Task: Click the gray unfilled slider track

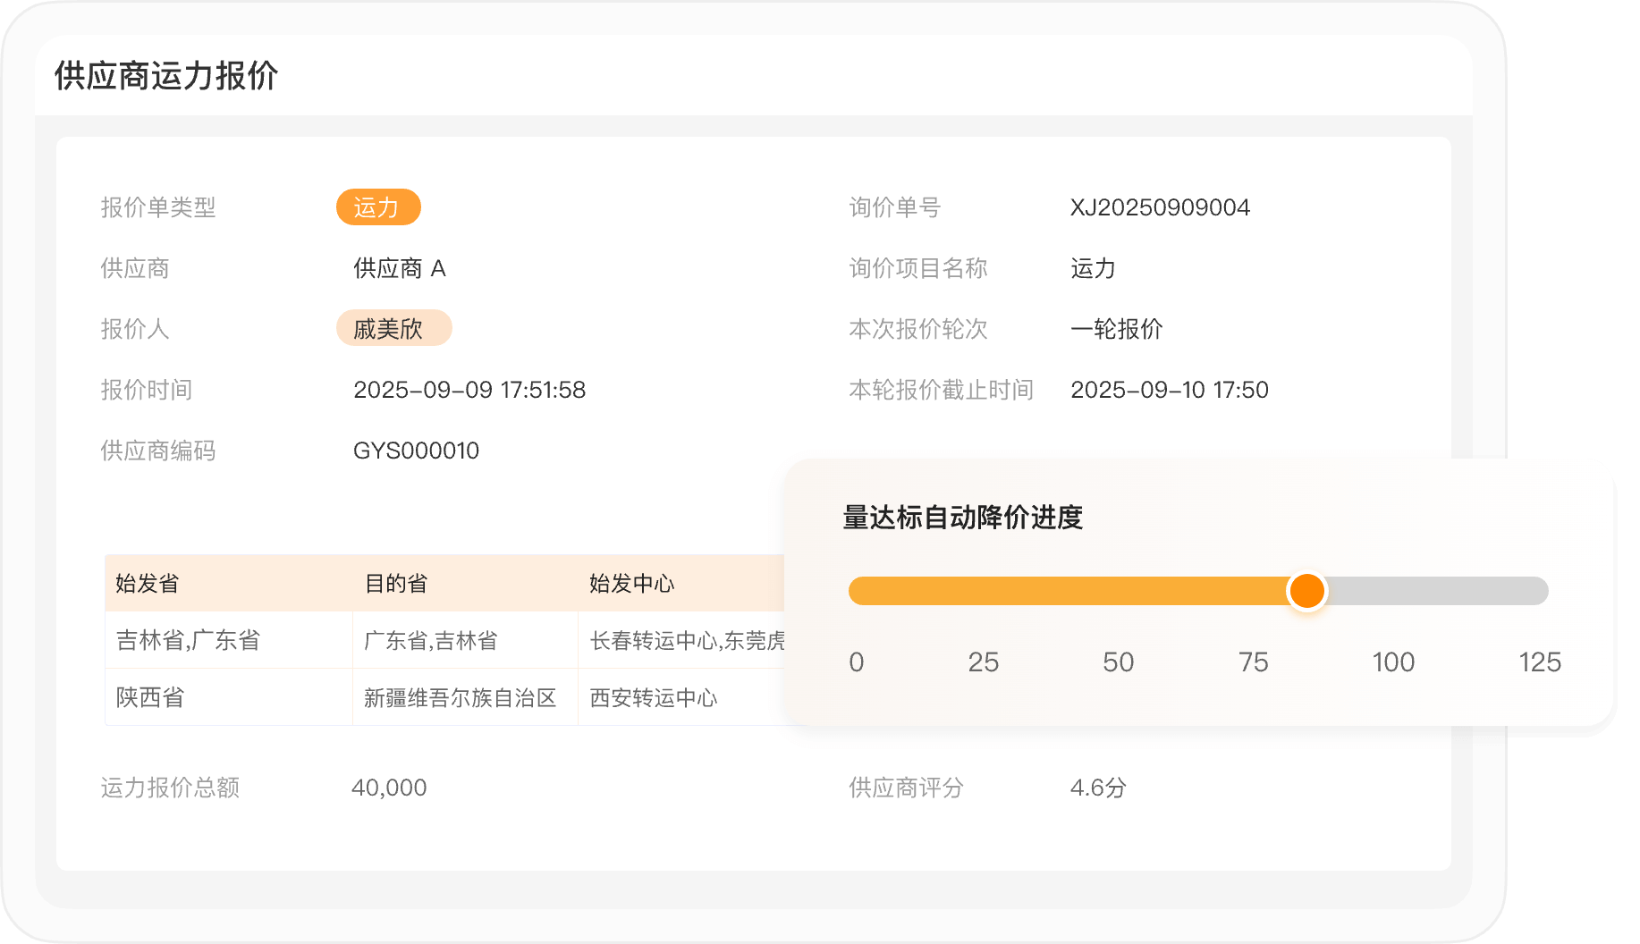Action: pos(1438,591)
